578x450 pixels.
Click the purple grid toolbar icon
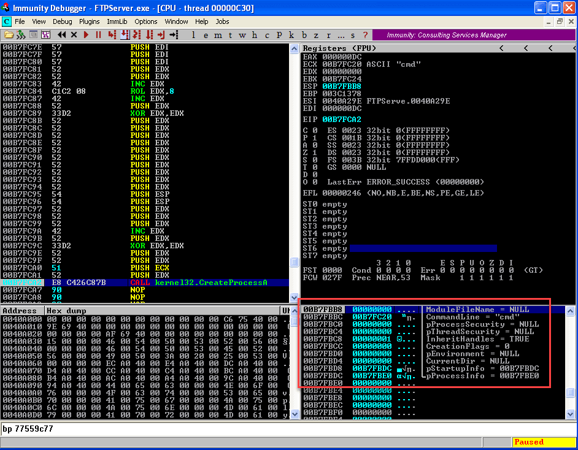45,35
